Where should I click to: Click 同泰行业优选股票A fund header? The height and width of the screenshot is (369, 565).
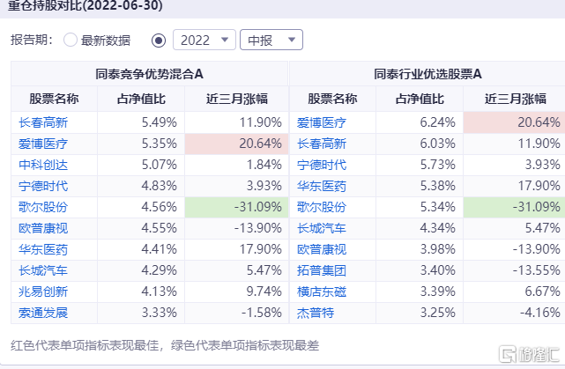[427, 74]
